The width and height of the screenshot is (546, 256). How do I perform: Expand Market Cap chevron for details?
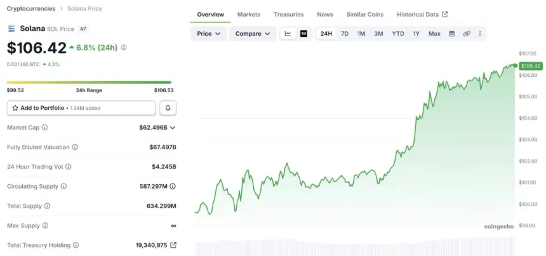coord(173,128)
